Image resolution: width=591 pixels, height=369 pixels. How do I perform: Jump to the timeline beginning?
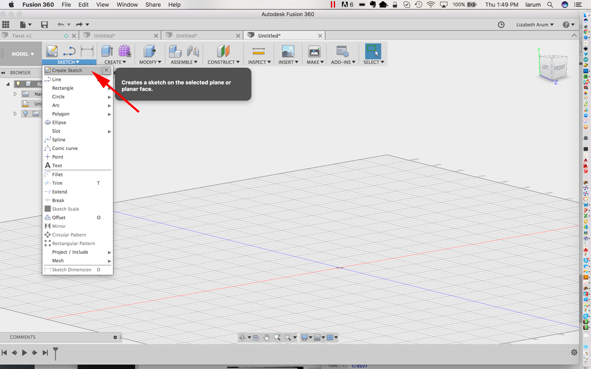4,352
